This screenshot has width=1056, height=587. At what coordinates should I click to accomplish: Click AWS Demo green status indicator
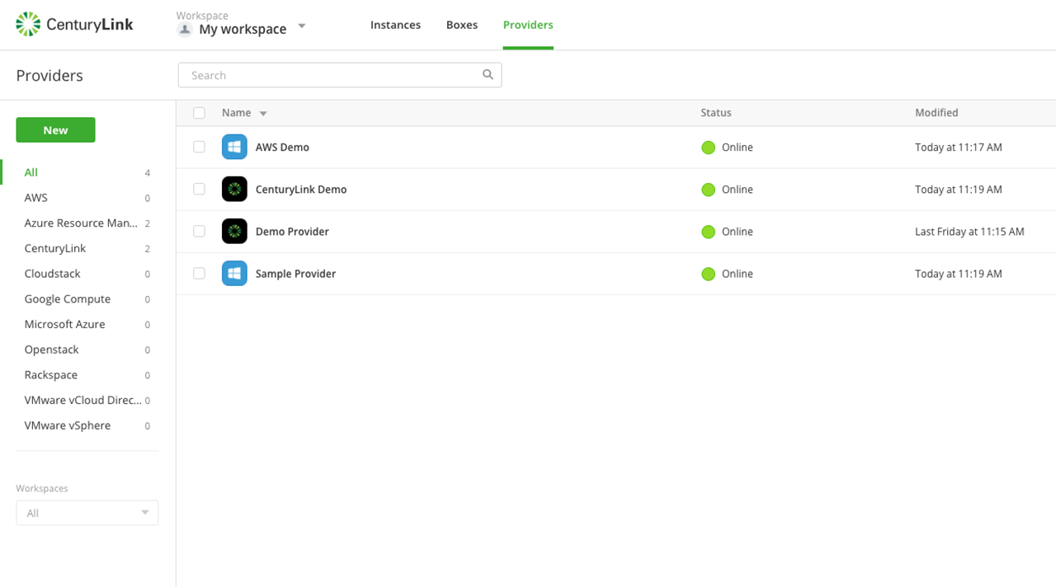tap(708, 148)
